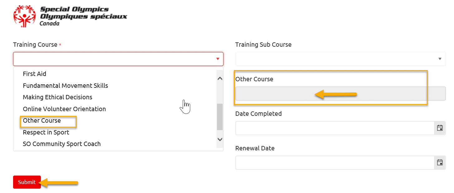Screen dimensions: 454x193
Task: Expand the Training Course dropdown arrow
Action: (x=218, y=59)
